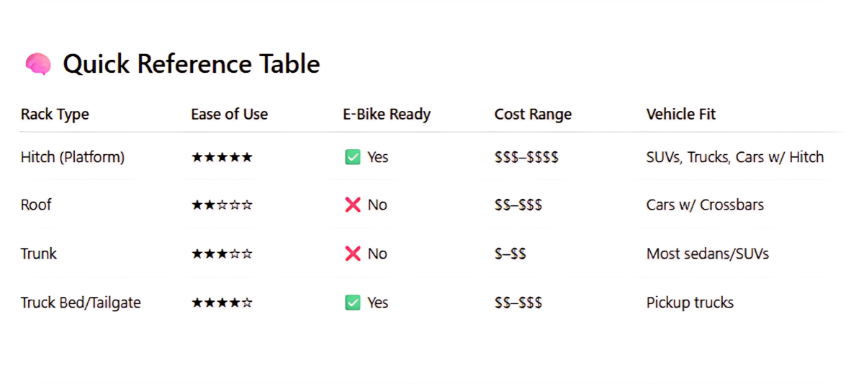This screenshot has height=384, width=864.
Task: Click green checkmark in Hitch (Platform) row
Action: (352, 157)
